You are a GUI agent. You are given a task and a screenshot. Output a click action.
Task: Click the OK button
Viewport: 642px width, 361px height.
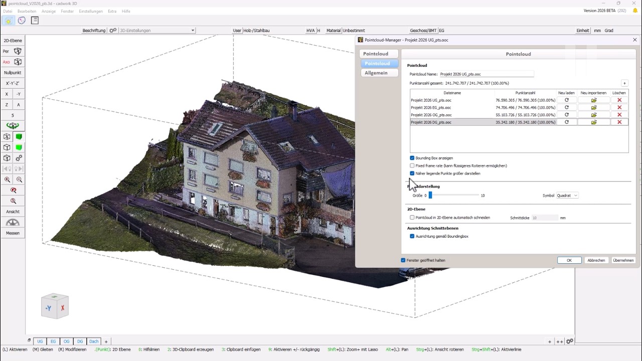(569, 260)
